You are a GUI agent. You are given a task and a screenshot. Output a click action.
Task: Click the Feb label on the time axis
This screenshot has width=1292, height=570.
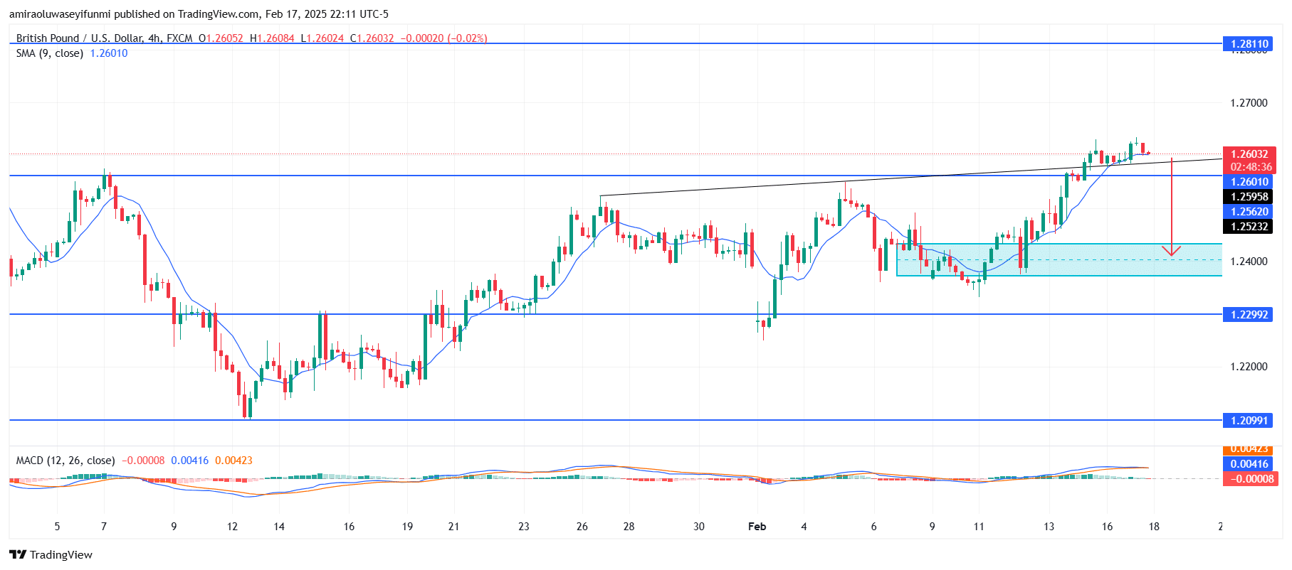[x=757, y=527]
